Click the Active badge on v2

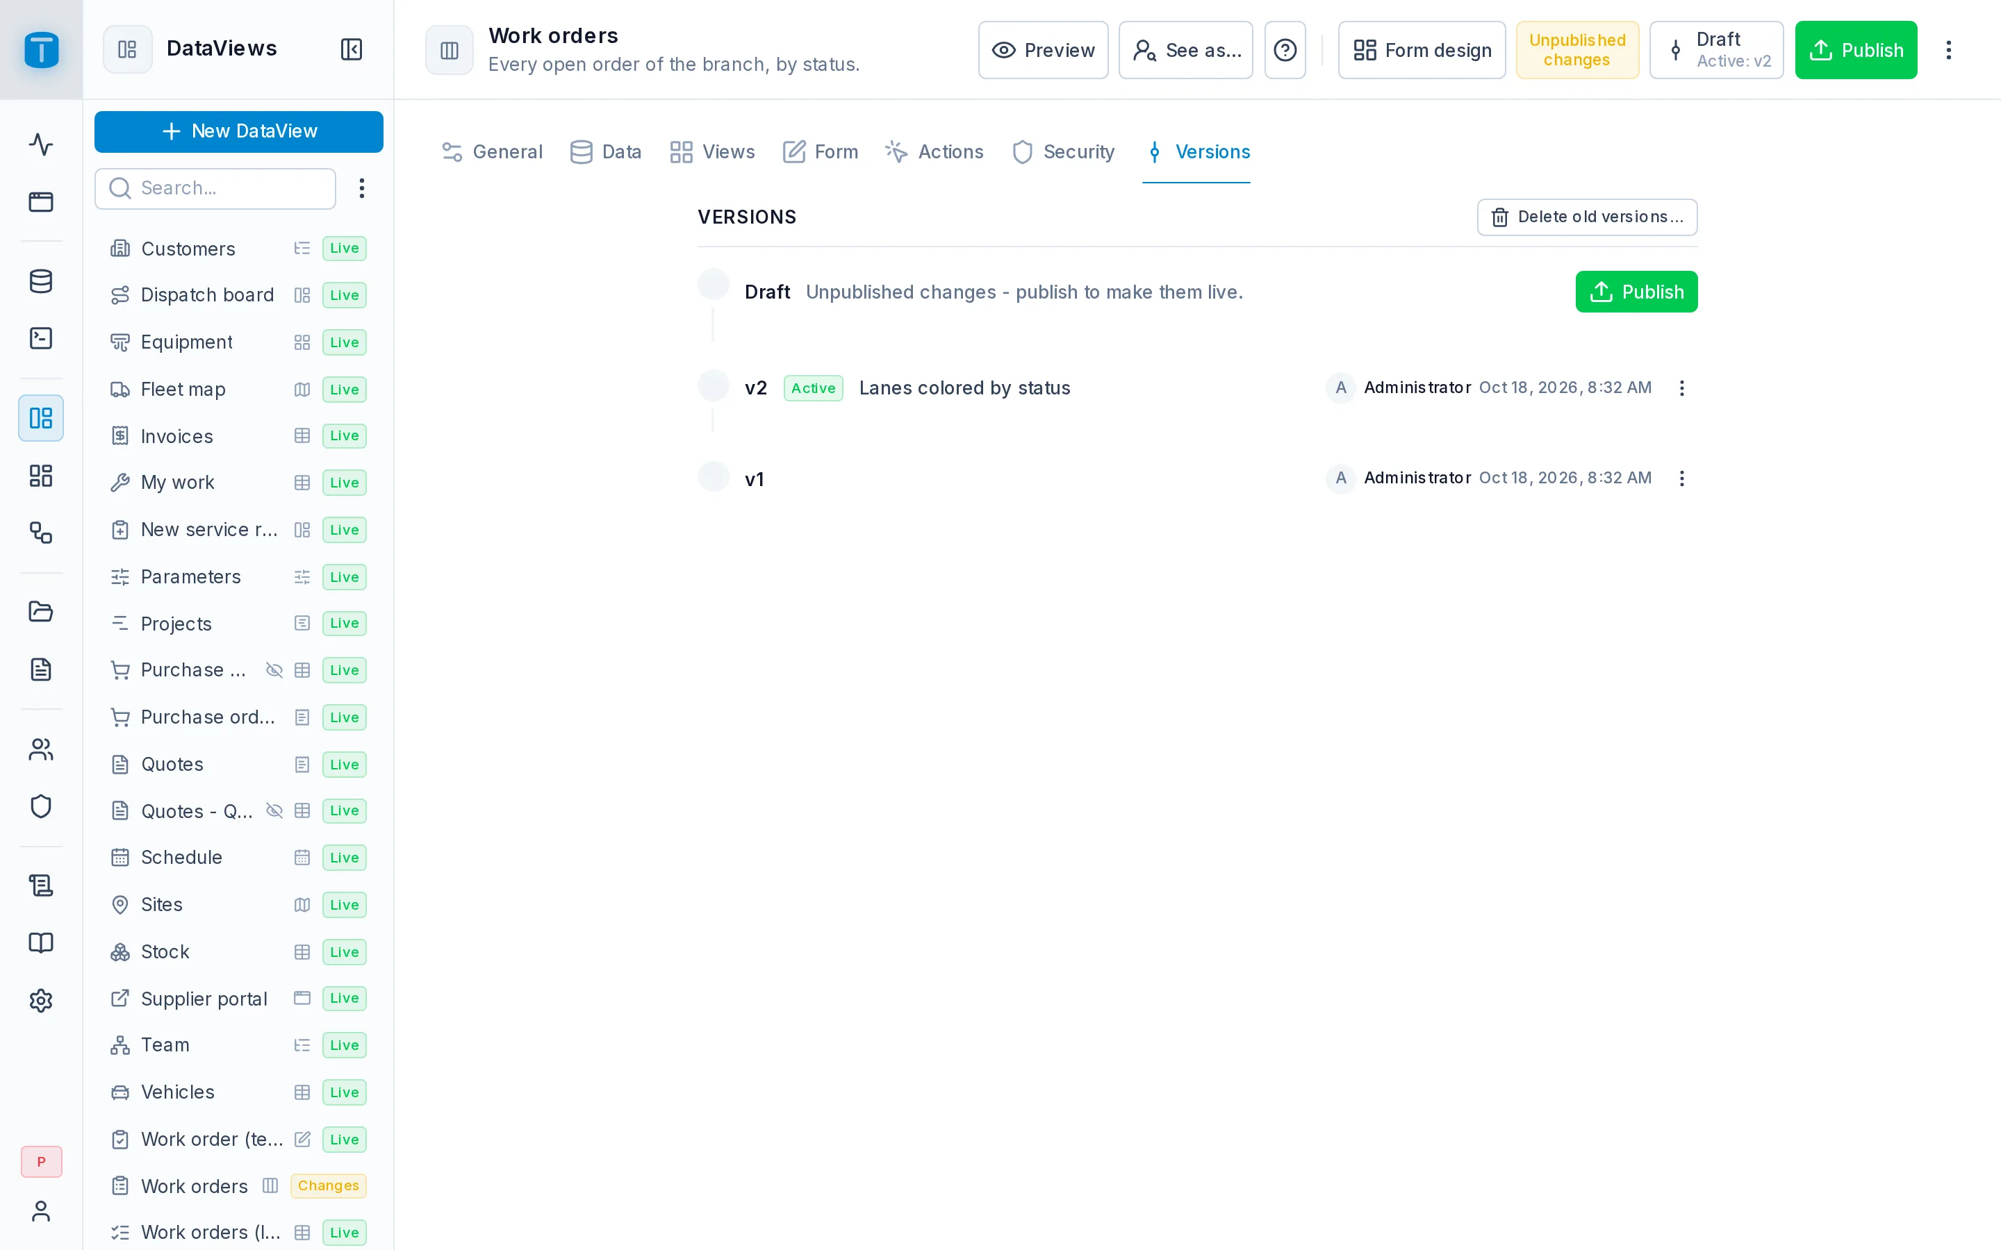814,389
